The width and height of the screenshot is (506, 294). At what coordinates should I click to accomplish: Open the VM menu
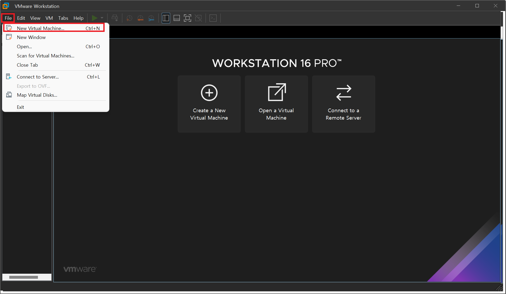click(x=49, y=18)
